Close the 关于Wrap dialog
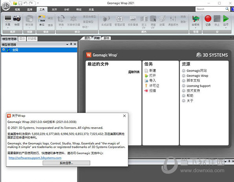This screenshot has height=182, width=234. [124, 116]
